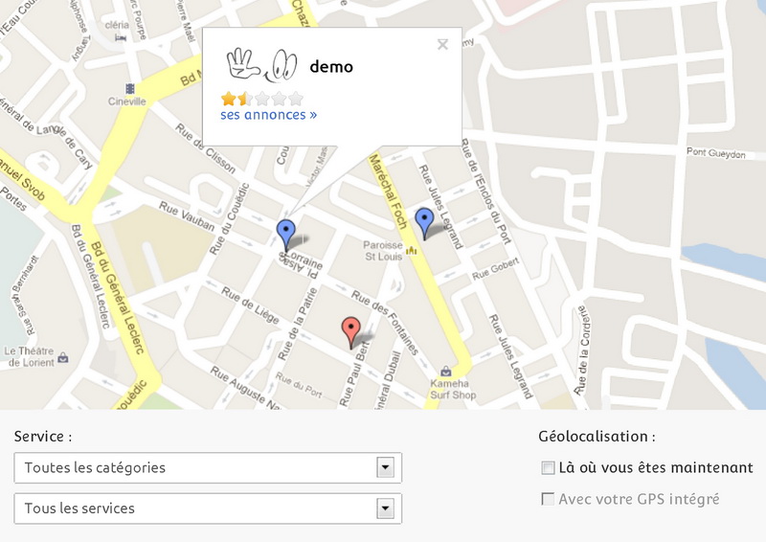The width and height of the screenshot is (766, 542).
Task: Click the 'Rue de la Cordérie' label
Action: [583, 350]
